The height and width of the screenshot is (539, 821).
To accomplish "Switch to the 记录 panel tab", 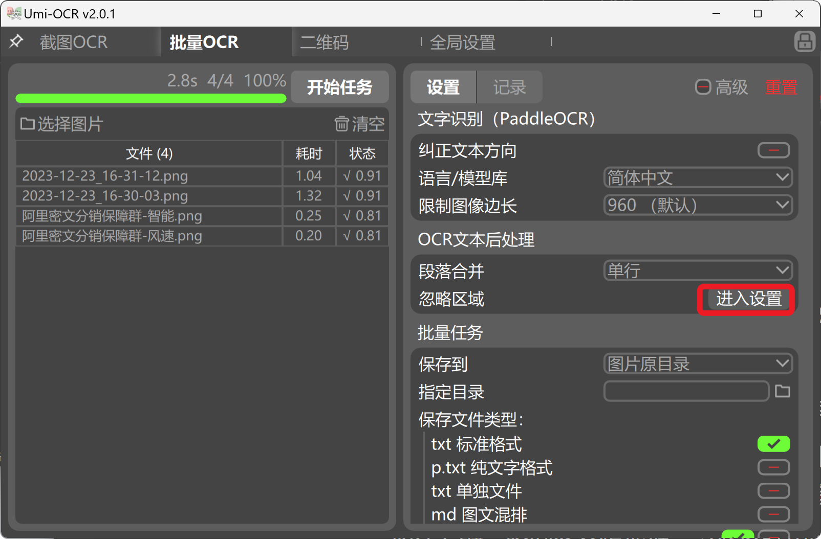I will tap(509, 87).
